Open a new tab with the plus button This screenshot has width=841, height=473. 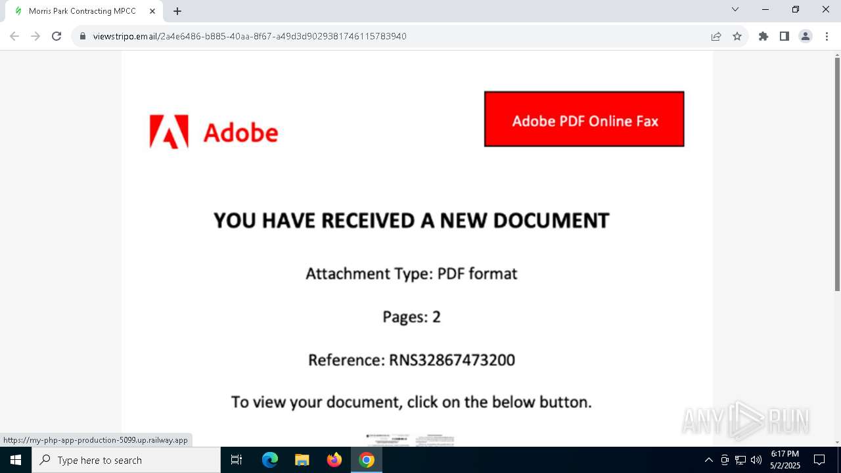click(x=177, y=11)
